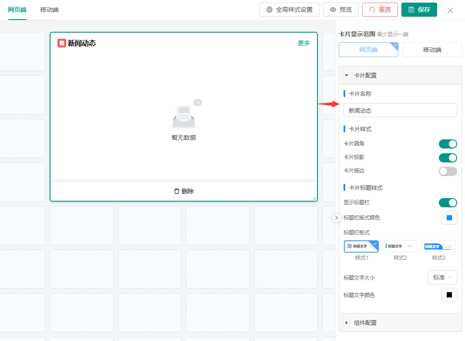This screenshot has width=465, height=341.
Task: Click the 重置 reset button
Action: [x=380, y=10]
